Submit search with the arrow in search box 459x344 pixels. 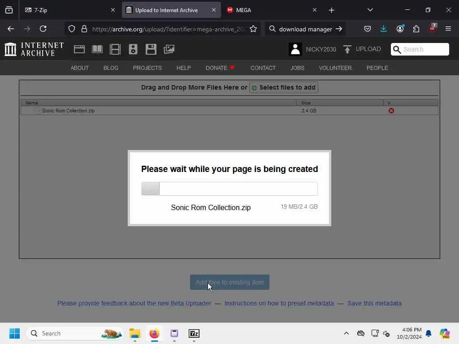339,29
